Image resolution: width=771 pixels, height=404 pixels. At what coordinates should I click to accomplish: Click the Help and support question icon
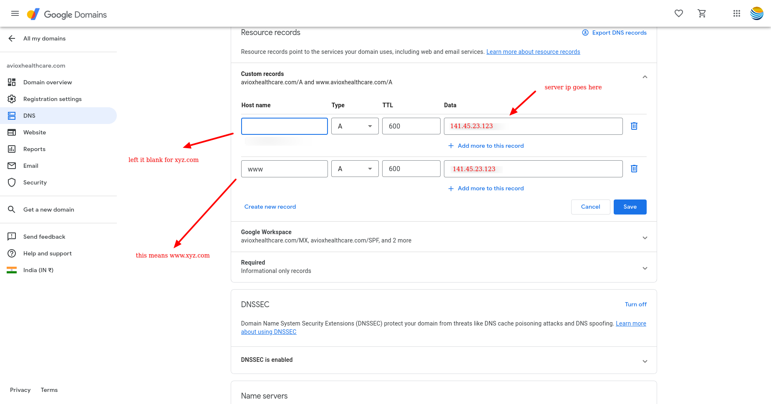(12, 253)
